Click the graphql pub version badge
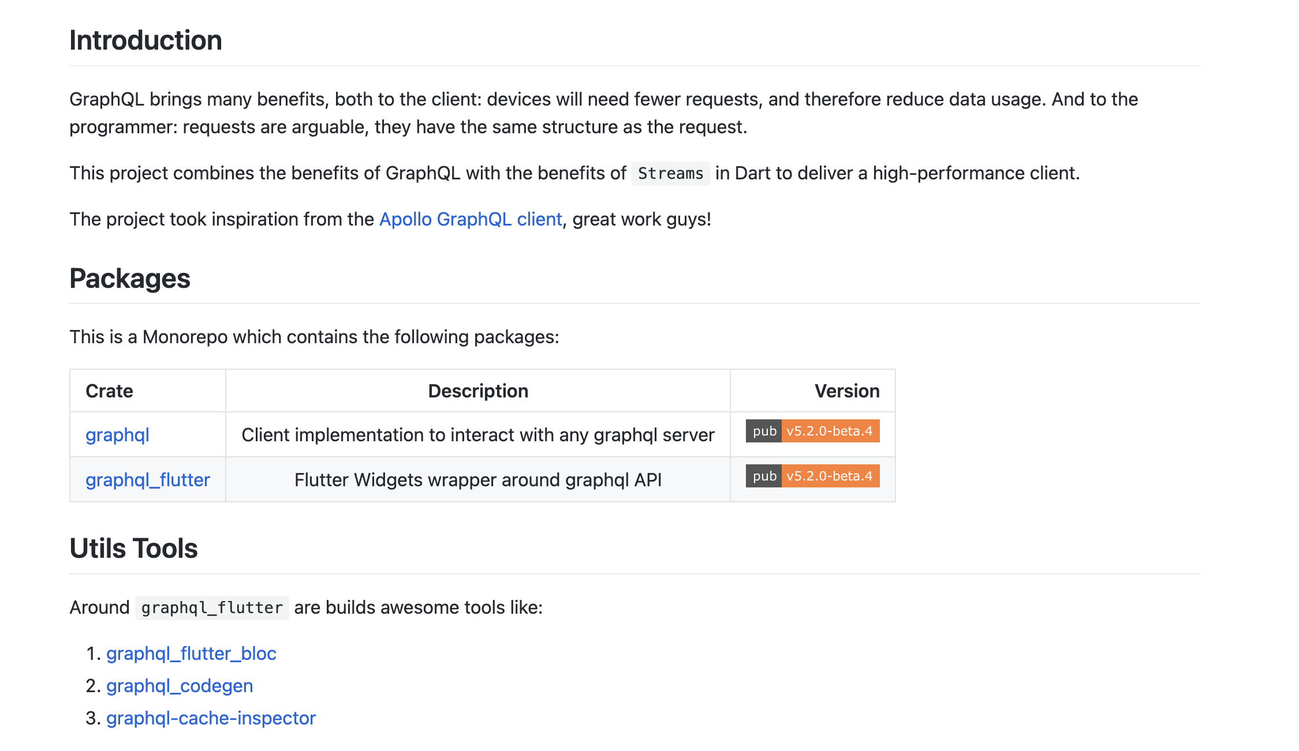 point(812,431)
